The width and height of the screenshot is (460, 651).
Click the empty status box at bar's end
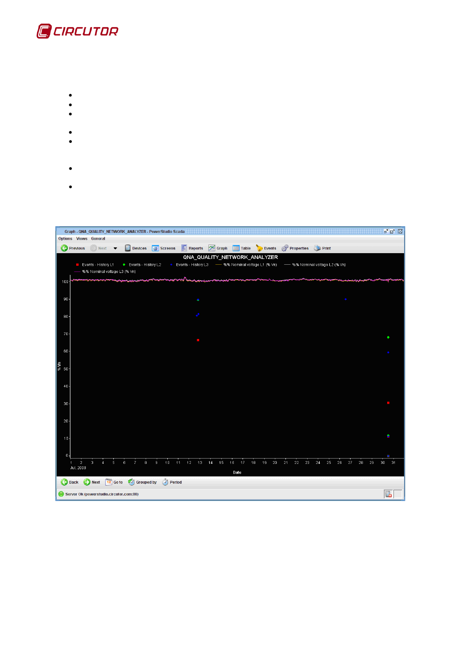[x=398, y=494]
